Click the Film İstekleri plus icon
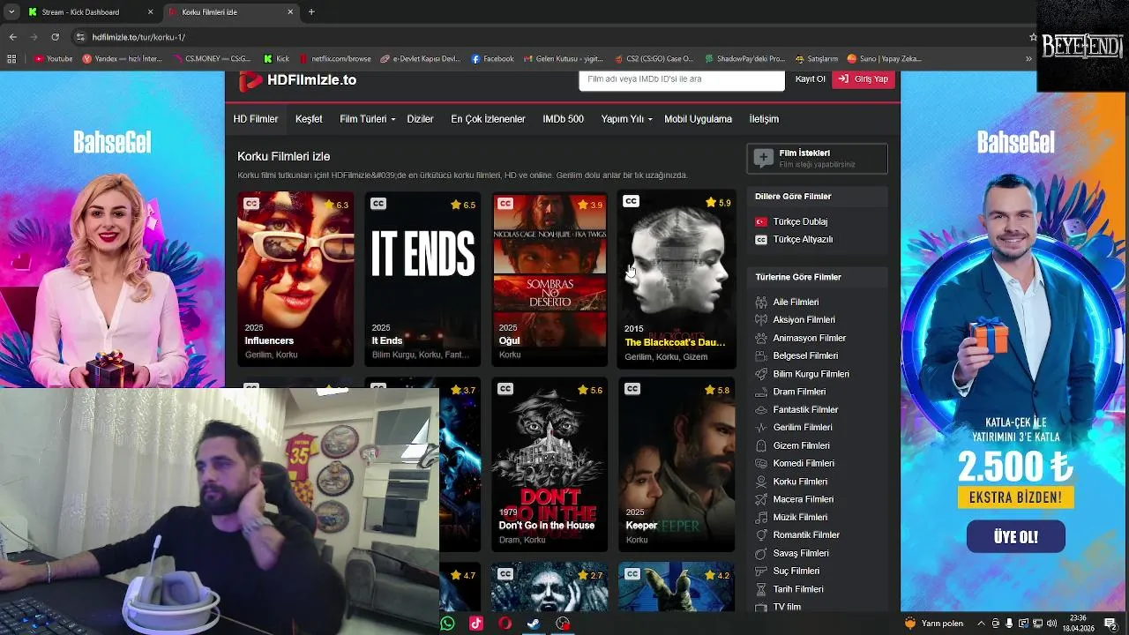The width and height of the screenshot is (1129, 635). click(x=764, y=158)
